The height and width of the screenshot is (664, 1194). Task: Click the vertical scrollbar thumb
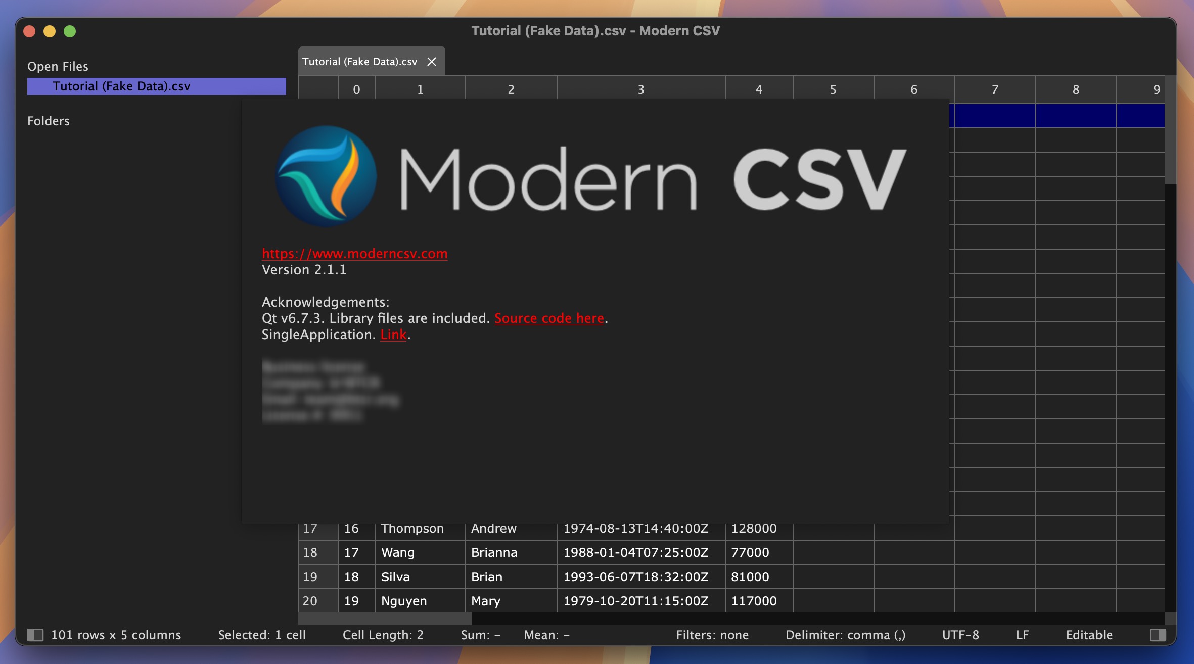coord(1170,130)
